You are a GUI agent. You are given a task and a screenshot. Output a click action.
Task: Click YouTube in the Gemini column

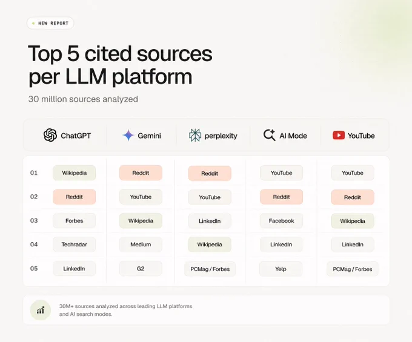tap(141, 197)
